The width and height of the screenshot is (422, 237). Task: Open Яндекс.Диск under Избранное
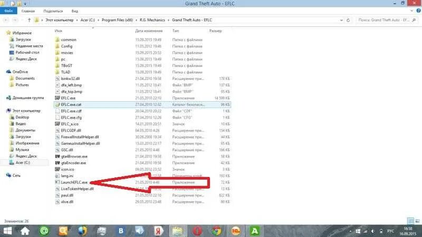coord(26,59)
